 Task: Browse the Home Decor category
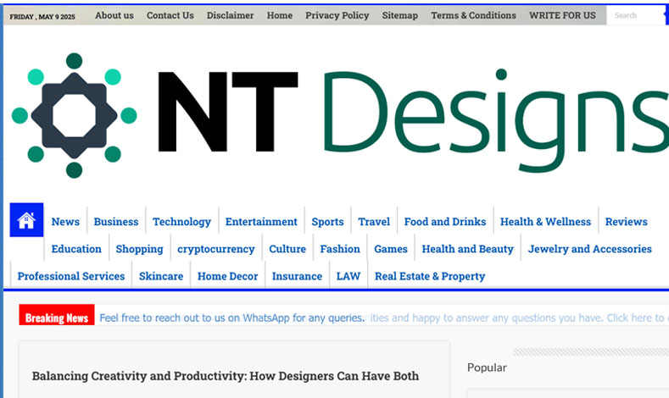(228, 276)
